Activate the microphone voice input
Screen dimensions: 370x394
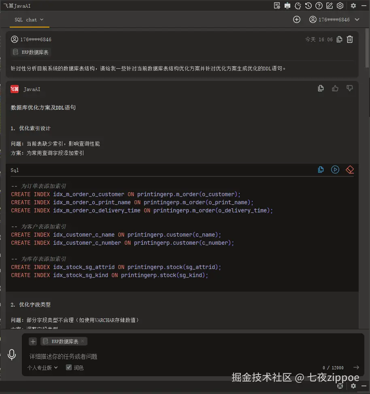[12, 354]
